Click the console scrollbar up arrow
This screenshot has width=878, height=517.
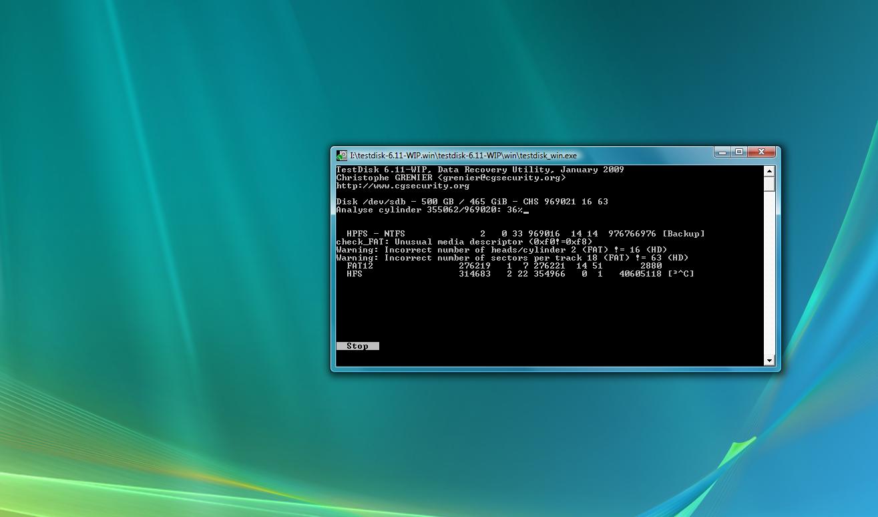pos(769,171)
